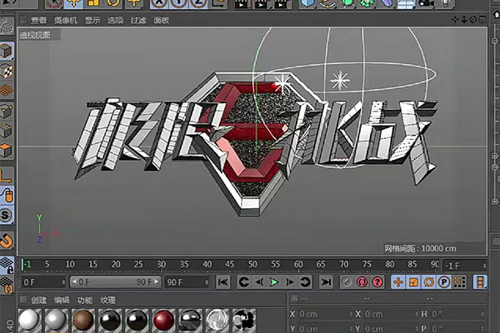The height and width of the screenshot is (333, 500).
Task: Select the dark red material swatch
Action: (x=163, y=321)
